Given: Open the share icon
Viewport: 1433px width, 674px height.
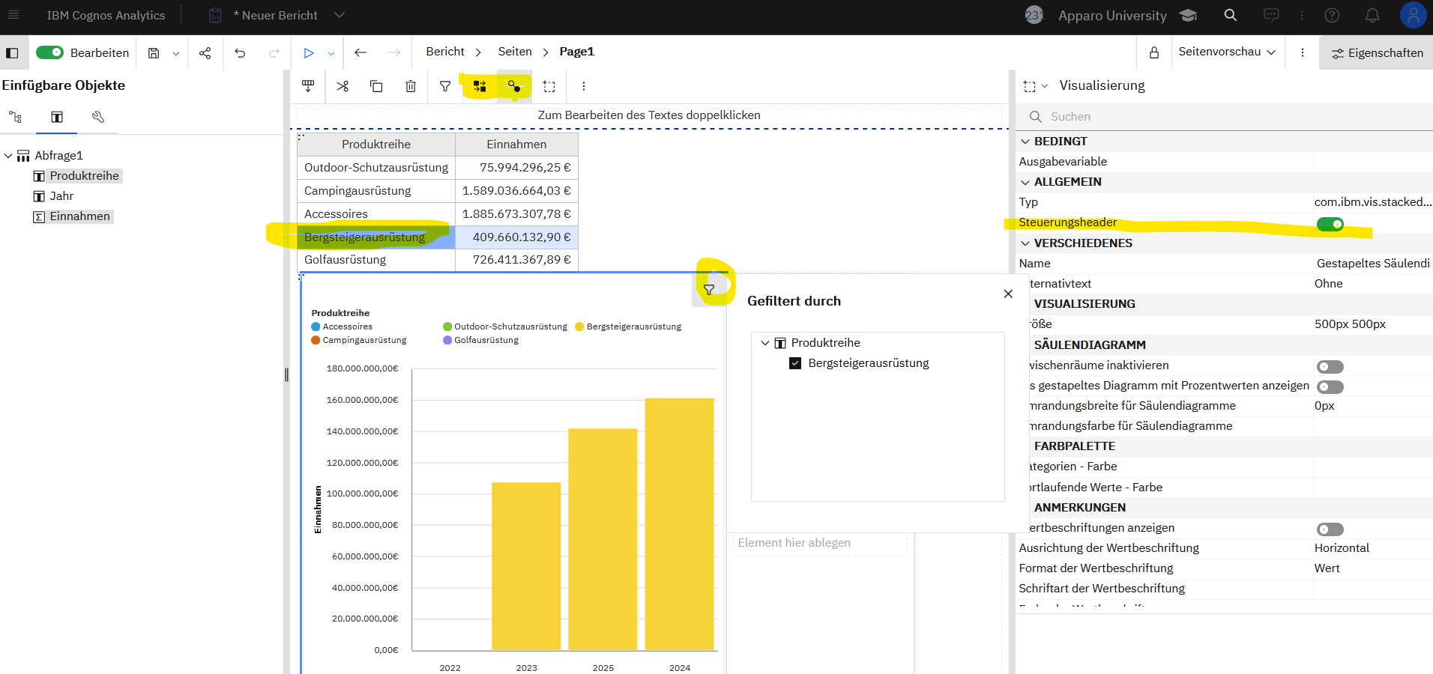Looking at the screenshot, I should pos(205,52).
